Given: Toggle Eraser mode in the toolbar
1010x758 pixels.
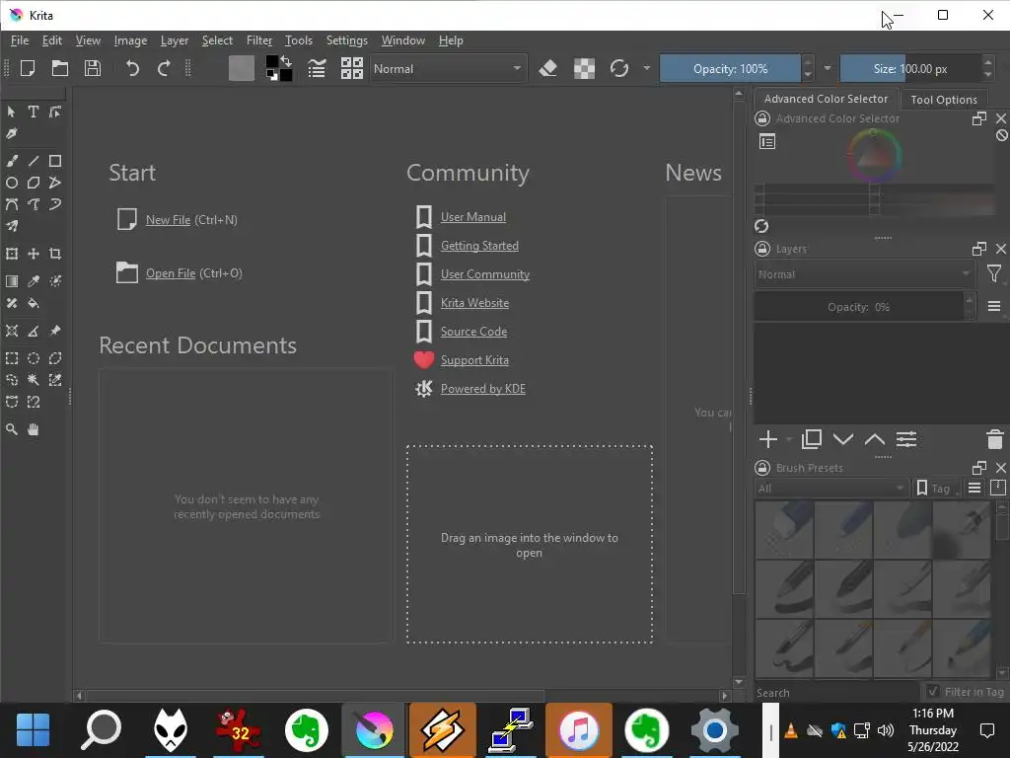Looking at the screenshot, I should click(547, 68).
